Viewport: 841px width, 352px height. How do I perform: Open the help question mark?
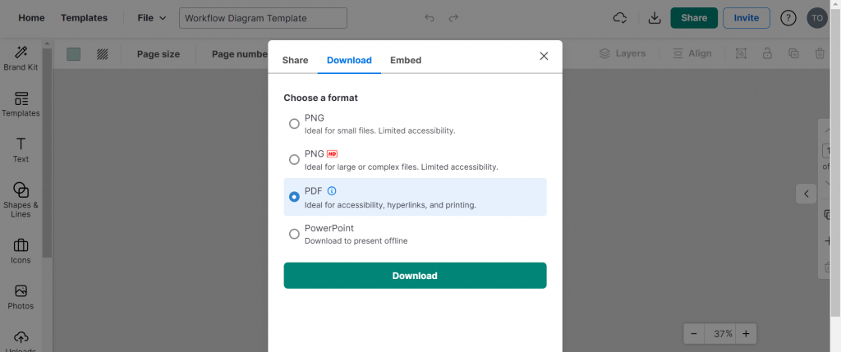click(788, 18)
